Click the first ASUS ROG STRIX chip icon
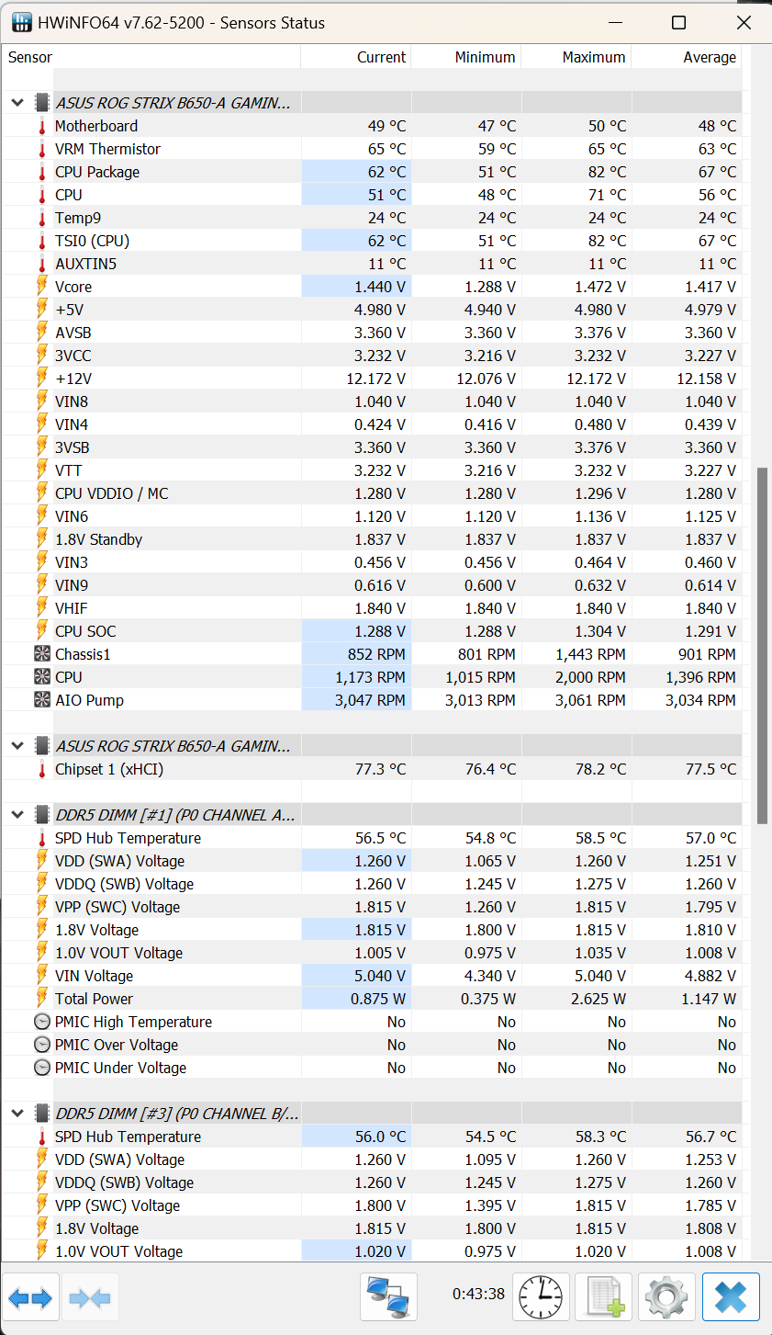The width and height of the screenshot is (772, 1335). pyautogui.click(x=42, y=103)
